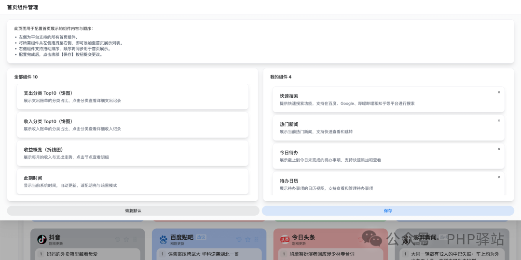Image resolution: width=521 pixels, height=260 pixels.
Task: Click the 今日待办 card title
Action: (x=289, y=153)
